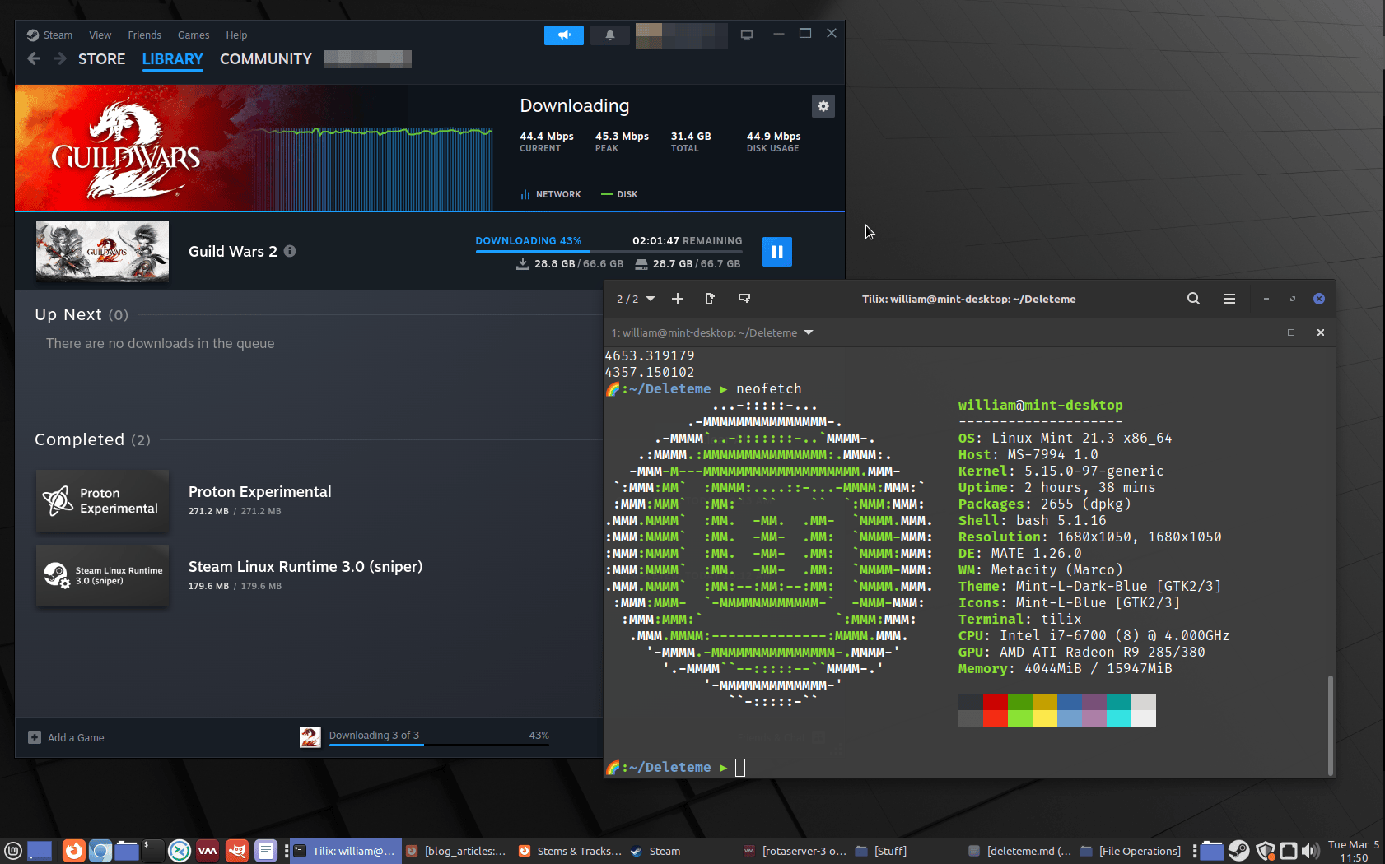
Task: Pause the Guild Wars 2 download
Action: (776, 252)
